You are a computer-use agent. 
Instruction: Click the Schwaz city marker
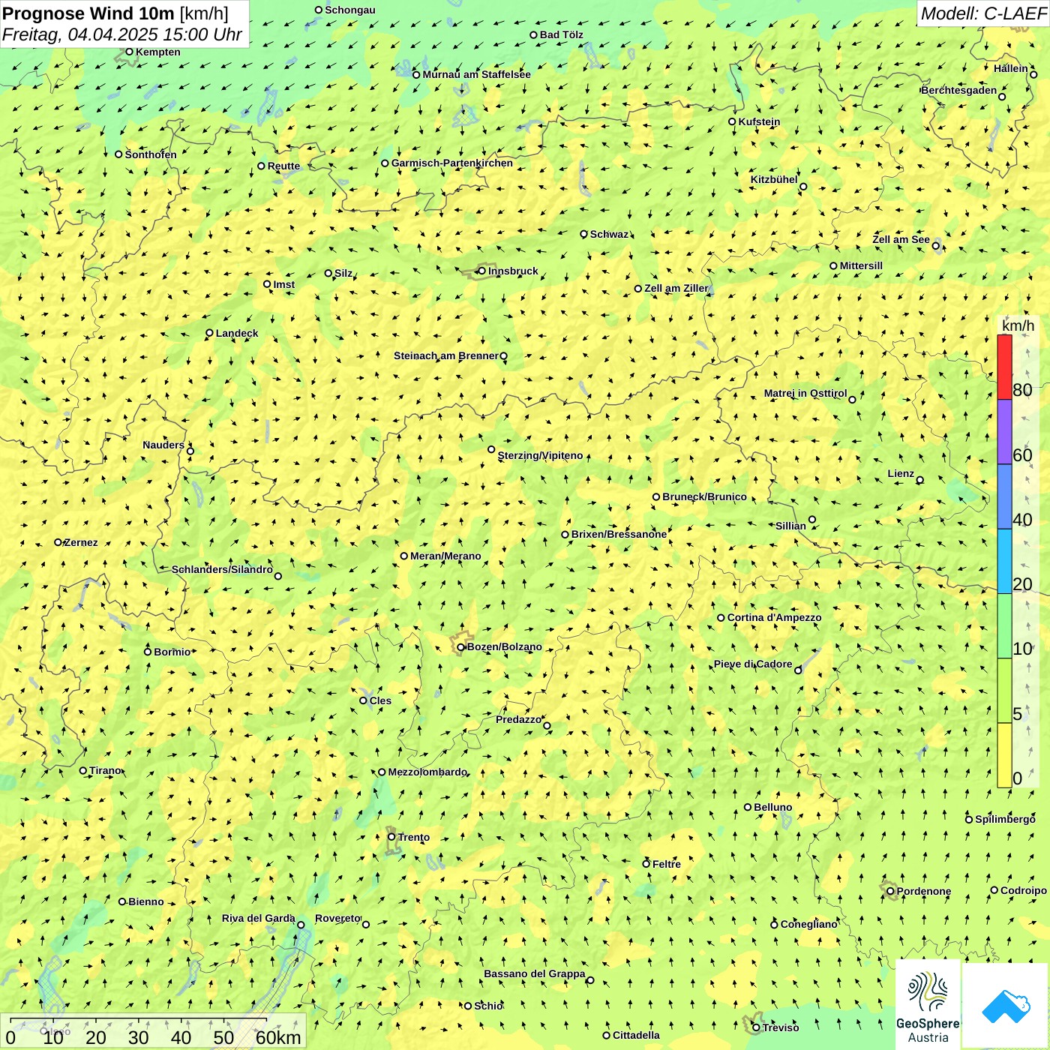[x=584, y=234]
